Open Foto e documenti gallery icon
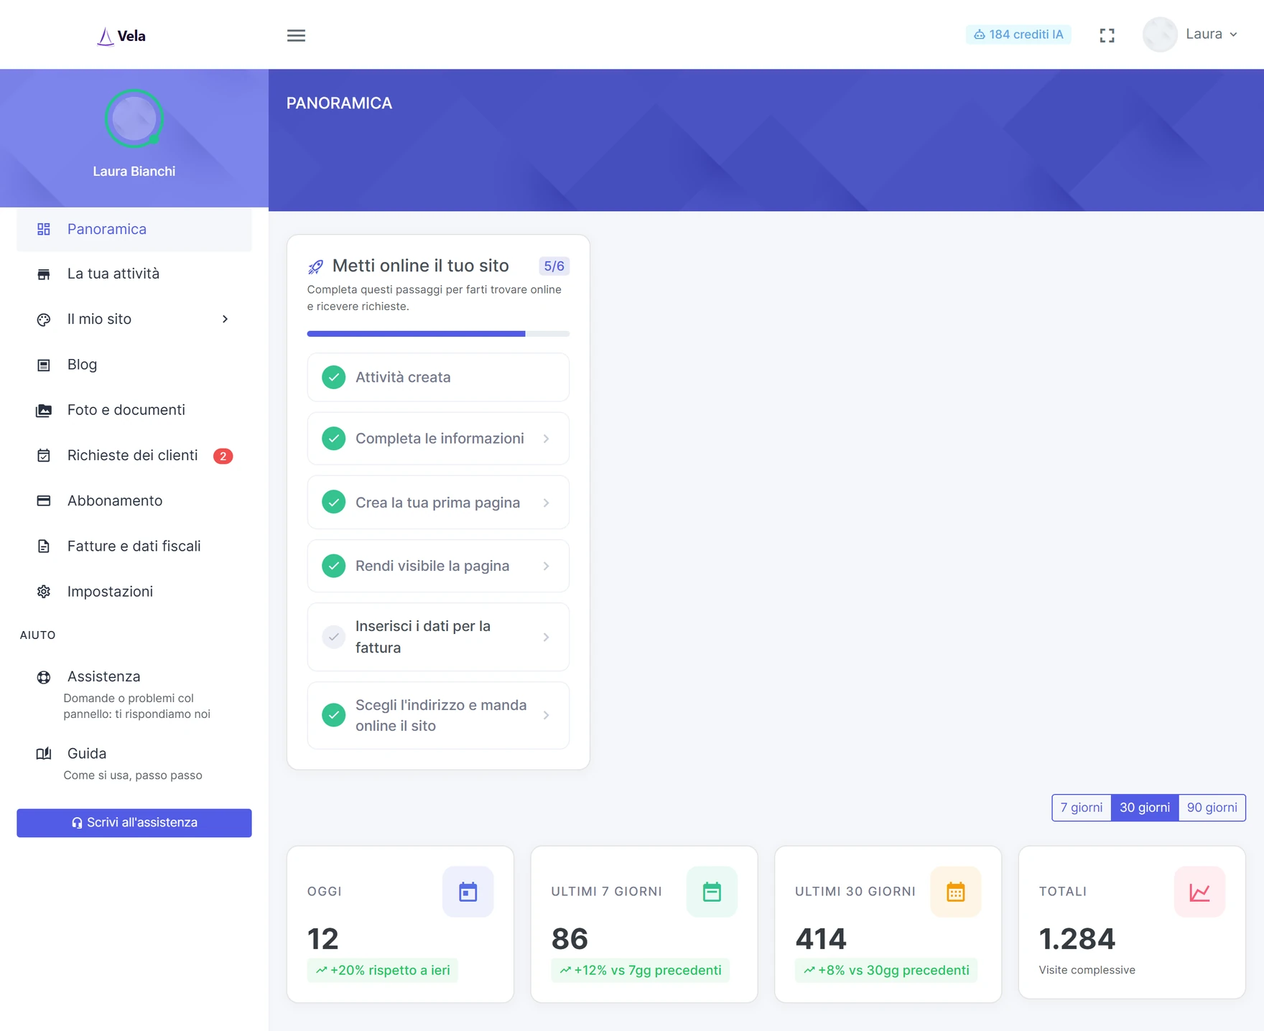The image size is (1264, 1031). [44, 410]
